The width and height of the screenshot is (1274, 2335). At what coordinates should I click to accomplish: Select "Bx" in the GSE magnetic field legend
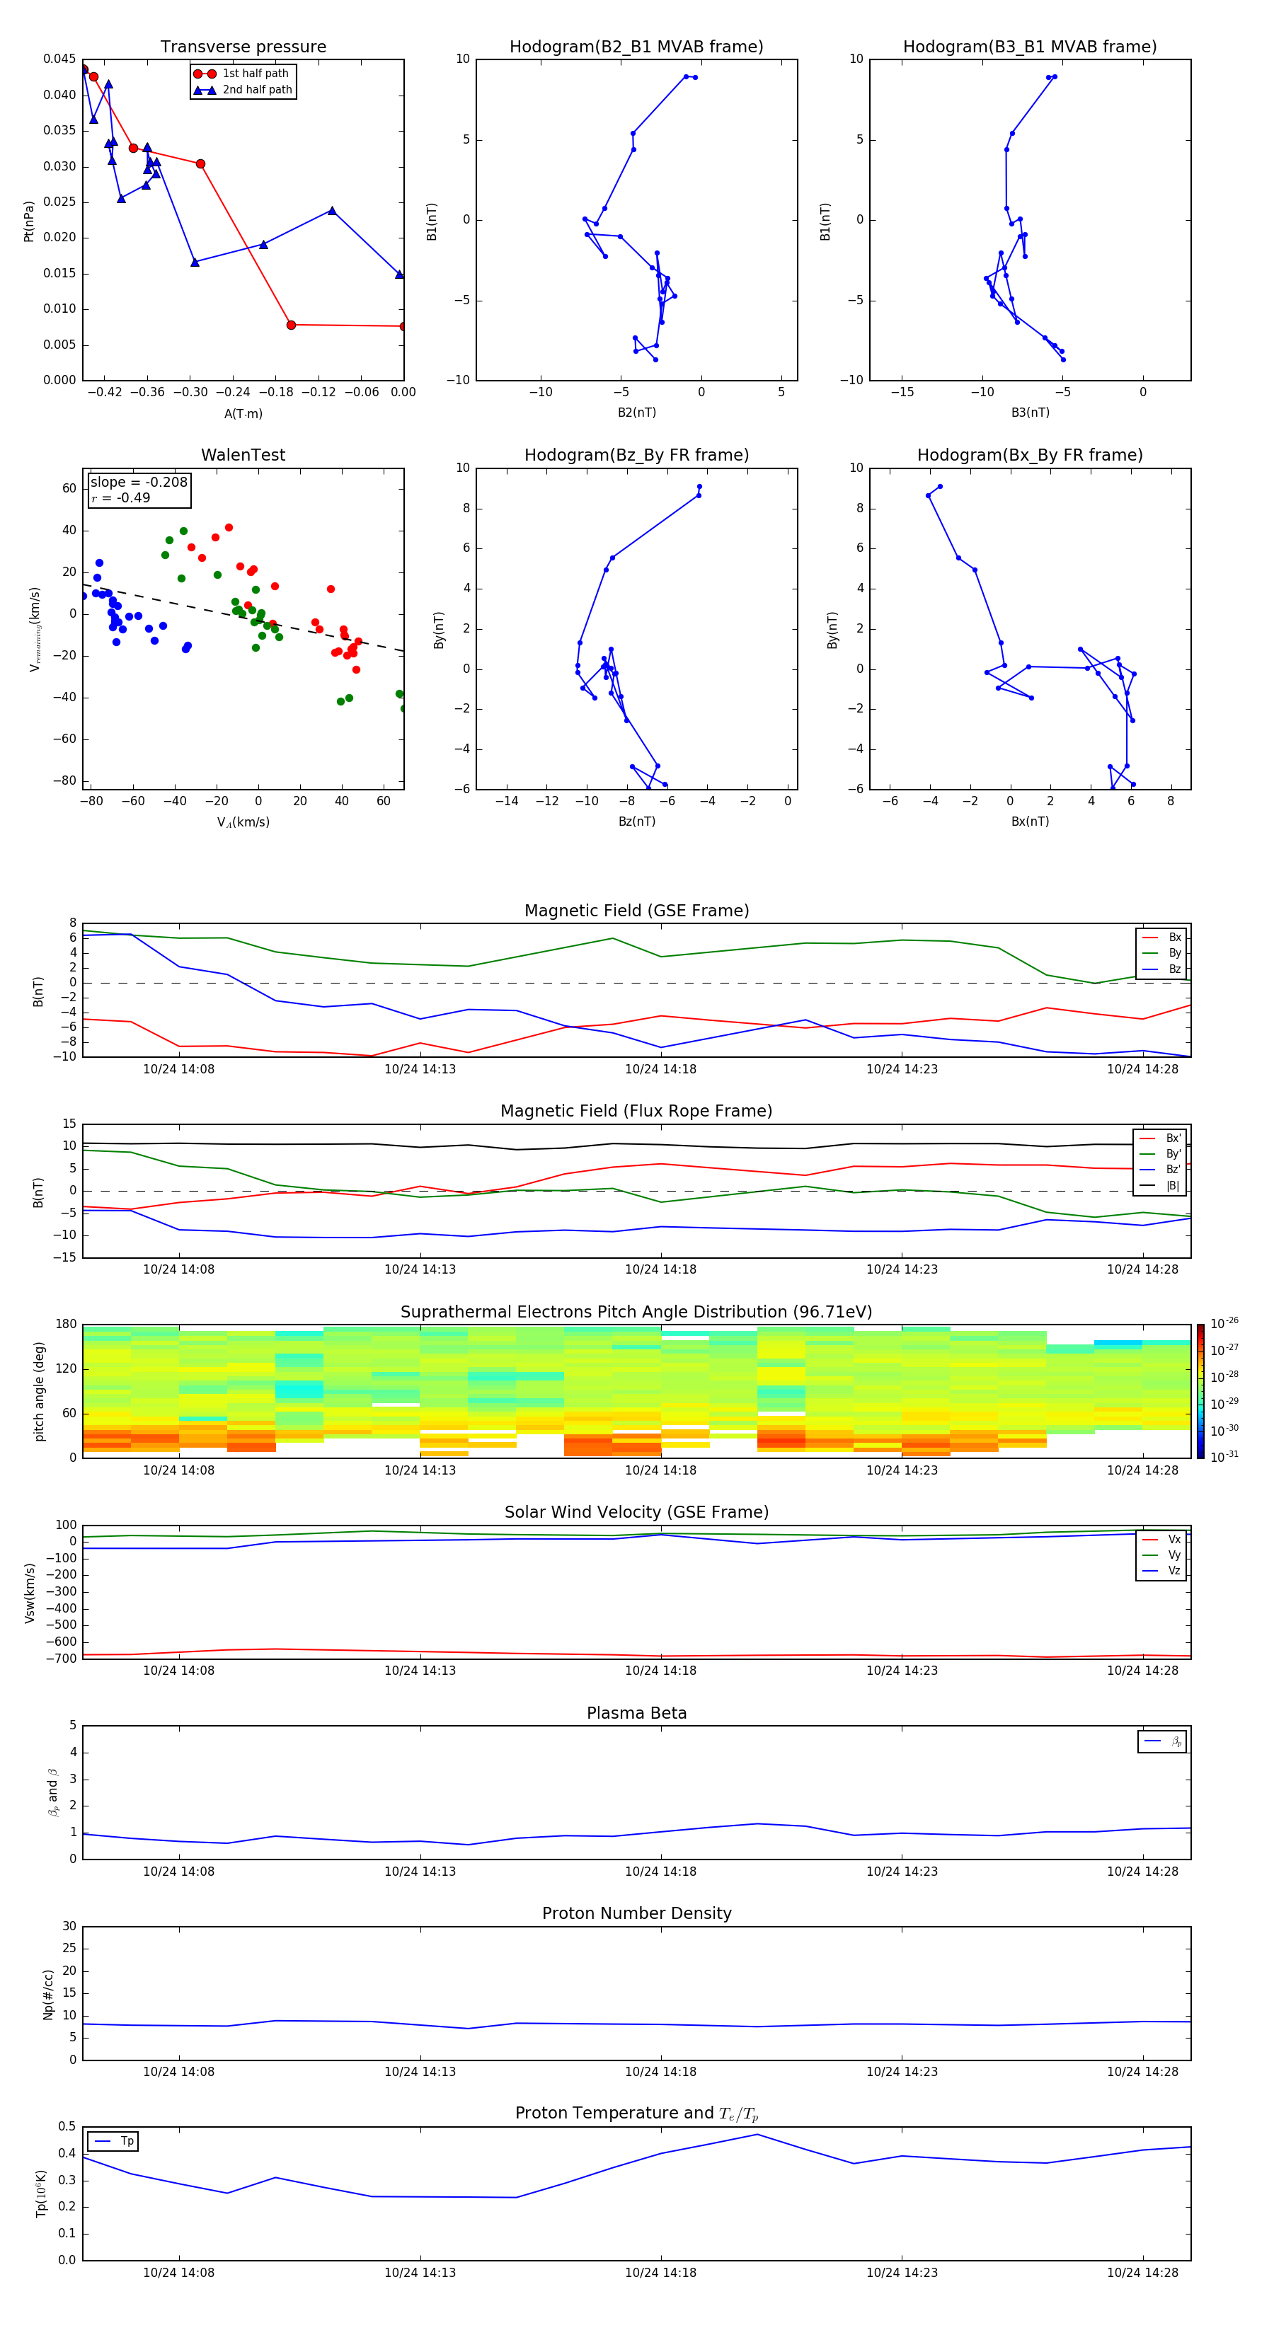tap(1162, 938)
